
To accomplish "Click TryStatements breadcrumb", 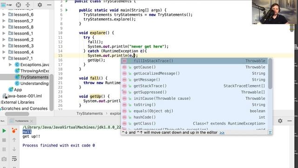I will tap(89, 113).
